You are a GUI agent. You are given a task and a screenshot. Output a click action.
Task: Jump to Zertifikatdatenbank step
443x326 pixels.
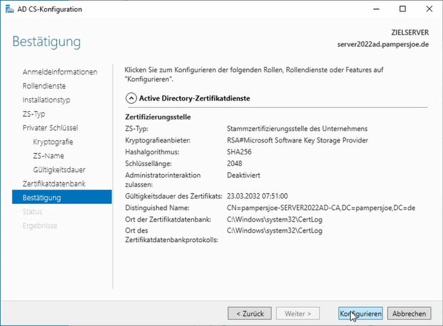click(54, 184)
